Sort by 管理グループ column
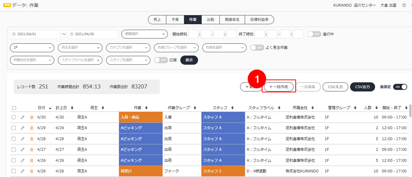Image resolution: width=412 pixels, height=177 pixels. pos(355,107)
